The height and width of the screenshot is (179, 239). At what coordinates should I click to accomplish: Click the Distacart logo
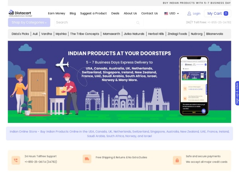coord(20,13)
